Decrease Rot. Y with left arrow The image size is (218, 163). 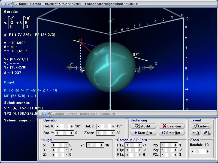(x=57, y=133)
